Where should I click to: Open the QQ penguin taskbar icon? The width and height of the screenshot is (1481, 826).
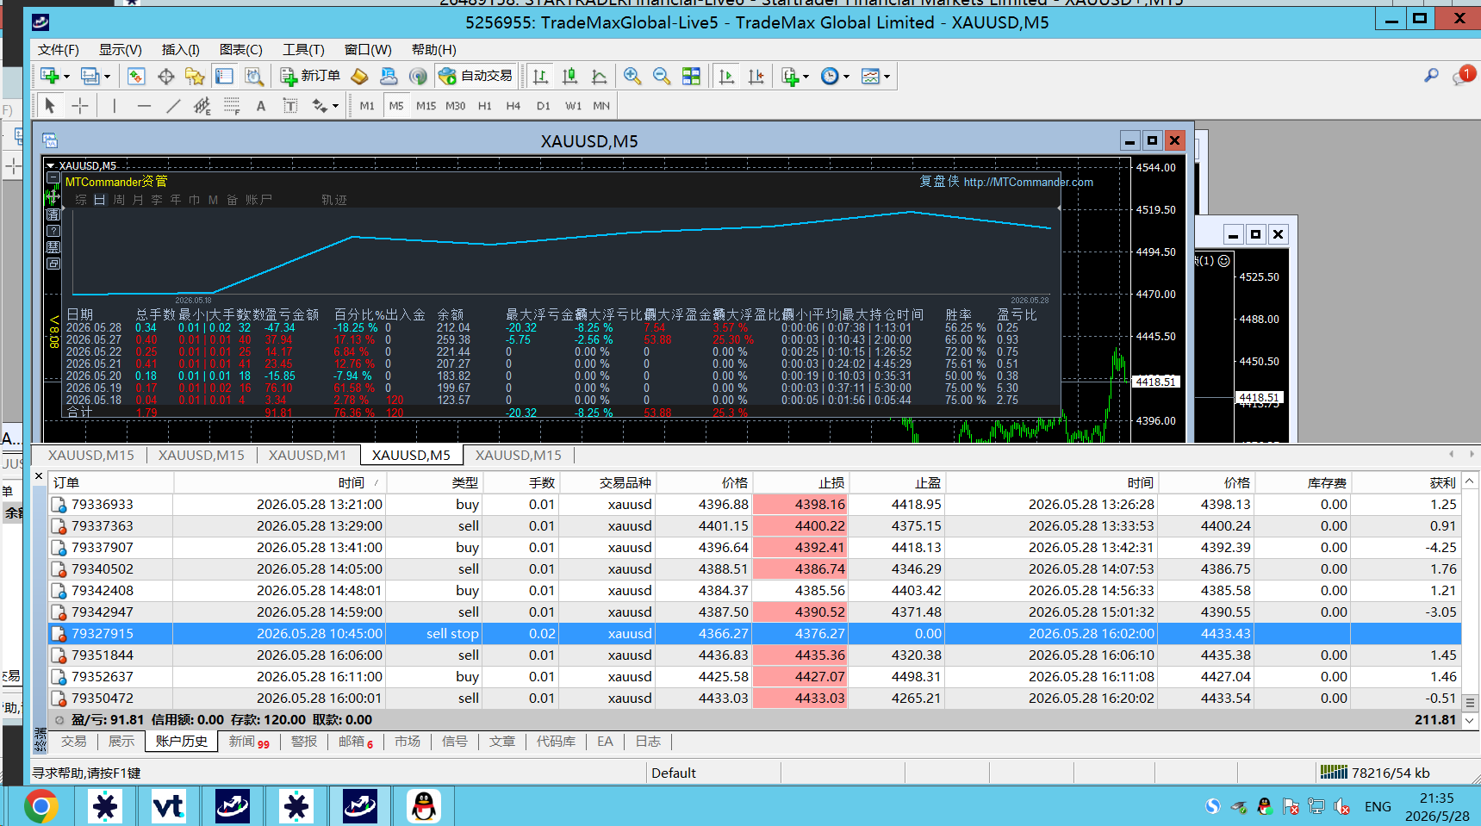(423, 806)
